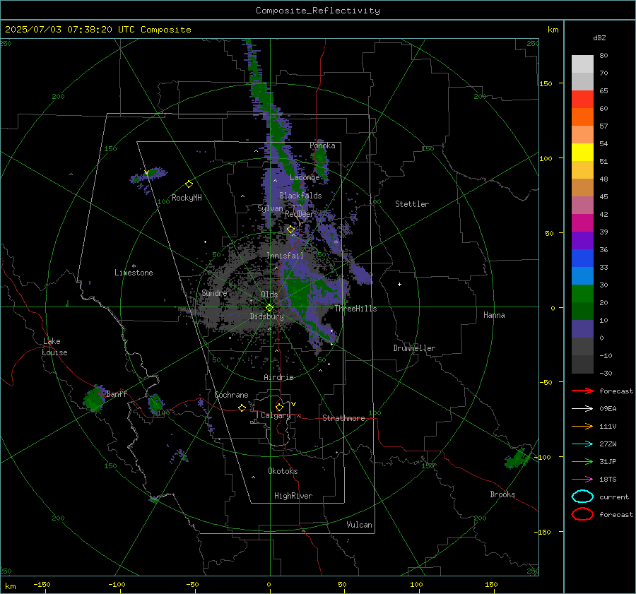
Task: Pick the light blue 30–33 dBZ swatch
Action: [x=582, y=275]
